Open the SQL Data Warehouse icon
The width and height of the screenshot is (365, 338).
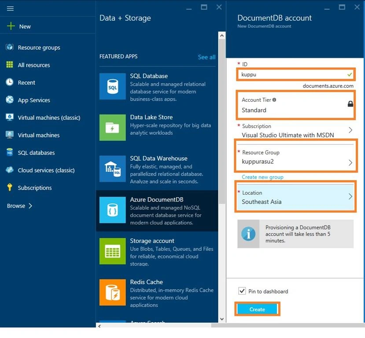click(x=112, y=169)
